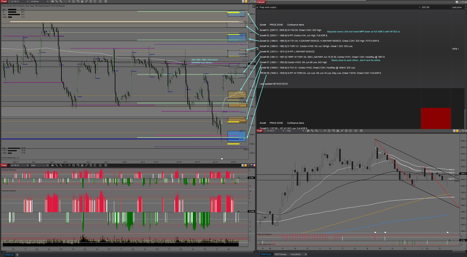
Task: Open GC 08-23 dropdown in PREP.Daily chart
Action: click(275, 131)
